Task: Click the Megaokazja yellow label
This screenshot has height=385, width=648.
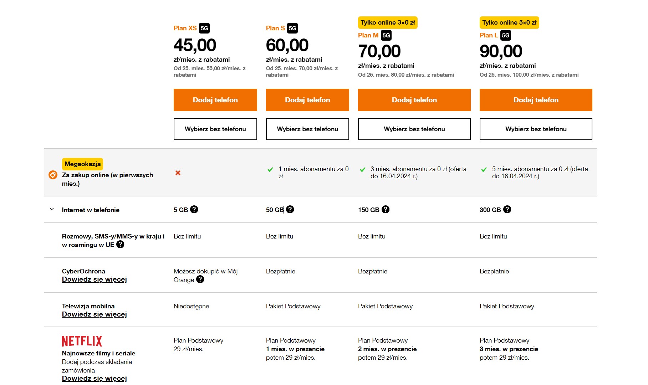Action: coord(82,164)
